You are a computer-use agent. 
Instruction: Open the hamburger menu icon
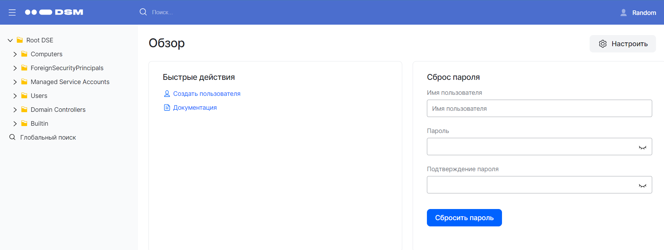pos(12,12)
